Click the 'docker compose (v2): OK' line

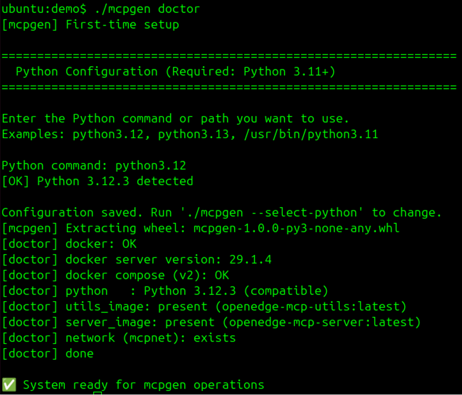[x=147, y=275]
